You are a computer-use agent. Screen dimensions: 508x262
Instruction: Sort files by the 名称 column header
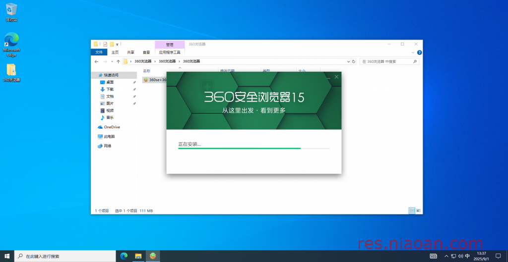[147, 71]
